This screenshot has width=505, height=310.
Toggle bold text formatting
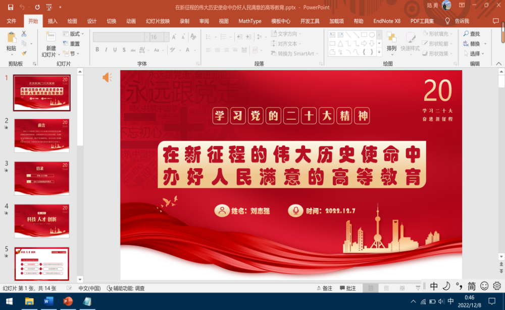tap(97, 50)
